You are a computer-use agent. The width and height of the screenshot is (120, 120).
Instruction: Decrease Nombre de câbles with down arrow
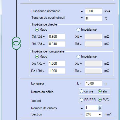[100, 109]
